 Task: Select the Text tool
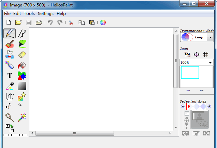(10, 75)
